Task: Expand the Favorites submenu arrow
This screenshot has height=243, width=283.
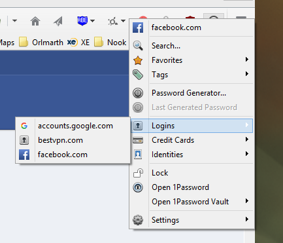Action: click(246, 60)
